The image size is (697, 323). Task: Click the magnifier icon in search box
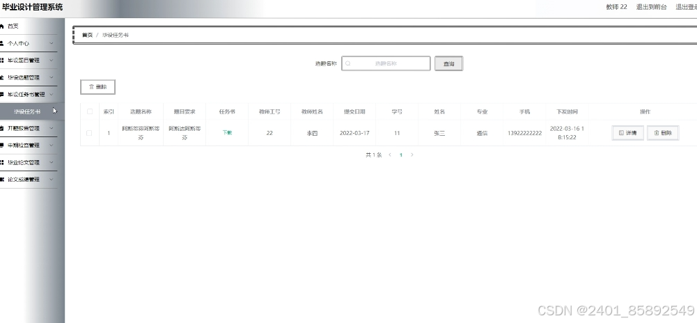pyautogui.click(x=348, y=63)
